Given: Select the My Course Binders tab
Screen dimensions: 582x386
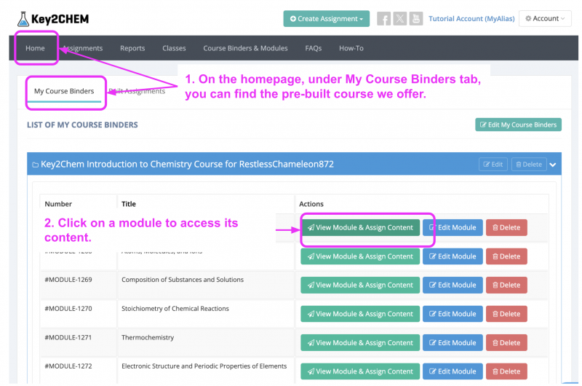Looking at the screenshot, I should (64, 91).
